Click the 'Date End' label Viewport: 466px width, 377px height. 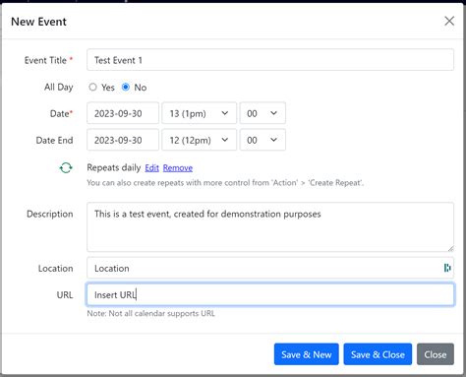tap(54, 140)
